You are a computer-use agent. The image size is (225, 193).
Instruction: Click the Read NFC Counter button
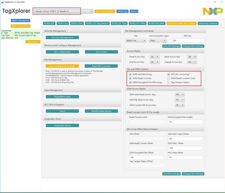(x=101, y=66)
